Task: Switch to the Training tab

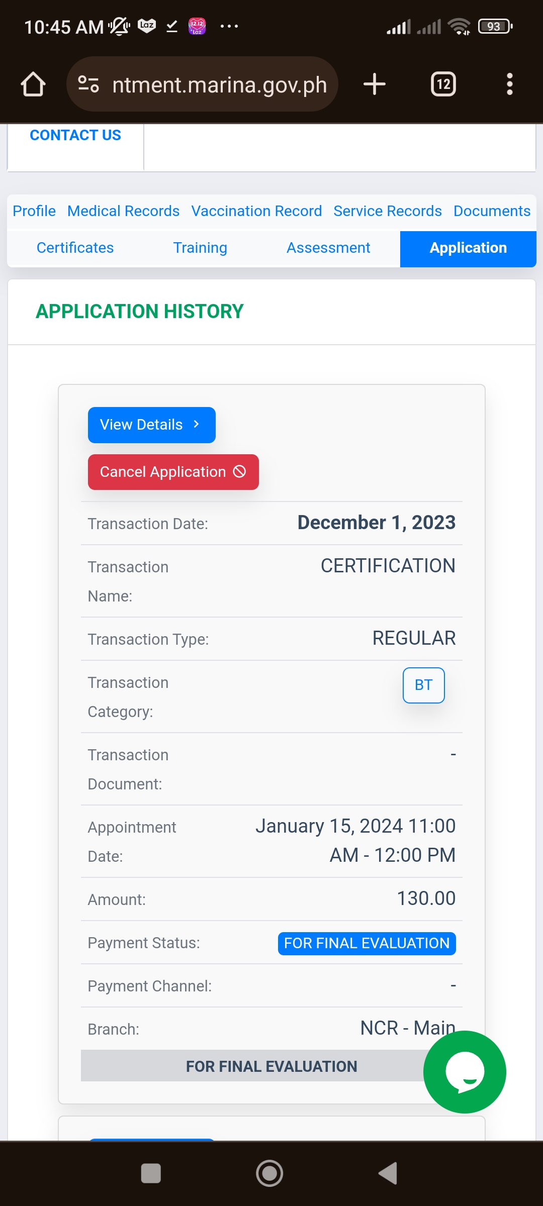Action: coord(200,248)
